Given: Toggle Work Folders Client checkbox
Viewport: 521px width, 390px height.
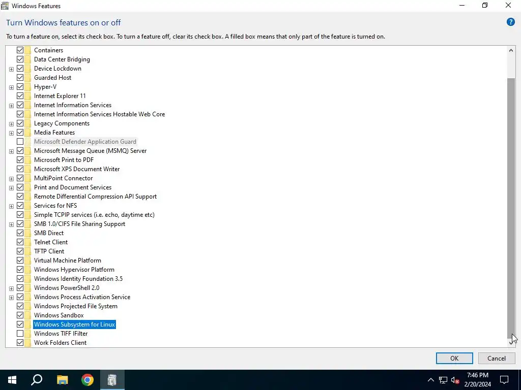Looking at the screenshot, I should (20, 343).
